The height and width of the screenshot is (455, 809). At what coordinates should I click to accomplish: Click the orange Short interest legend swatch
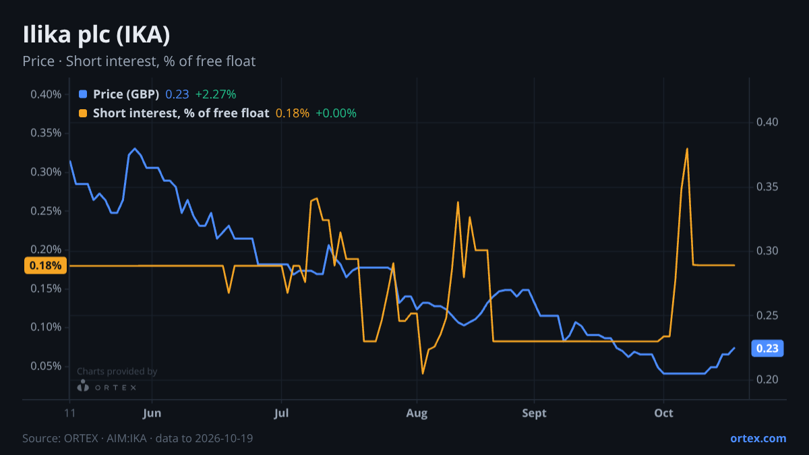[x=83, y=113]
